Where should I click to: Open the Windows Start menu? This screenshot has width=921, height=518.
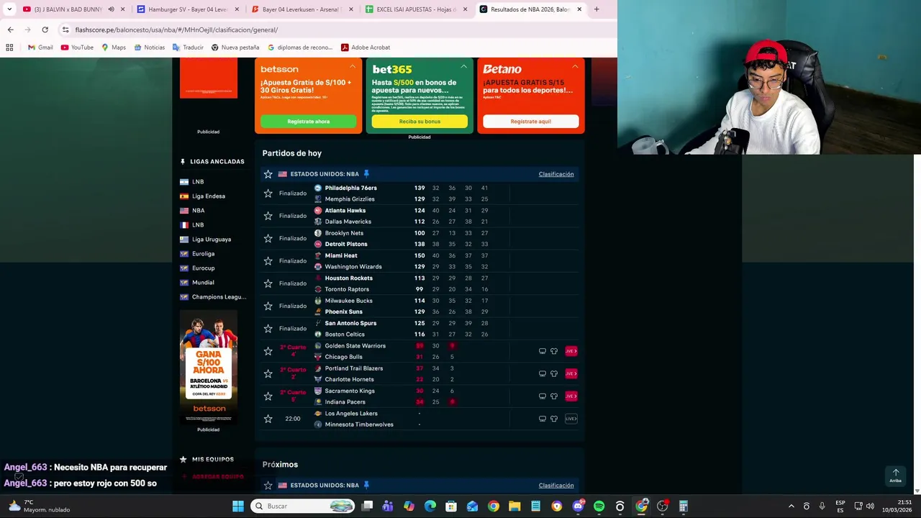pyautogui.click(x=238, y=506)
